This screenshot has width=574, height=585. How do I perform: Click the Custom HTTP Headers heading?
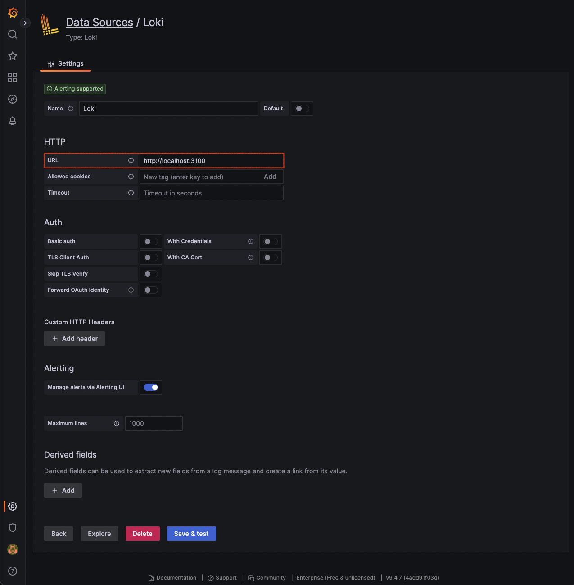[79, 322]
